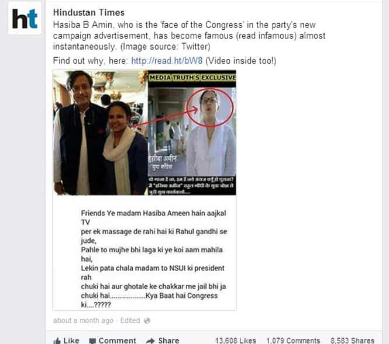Open the Media Truth's Exclusive image panel
The height and width of the screenshot is (344, 389).
192,133
